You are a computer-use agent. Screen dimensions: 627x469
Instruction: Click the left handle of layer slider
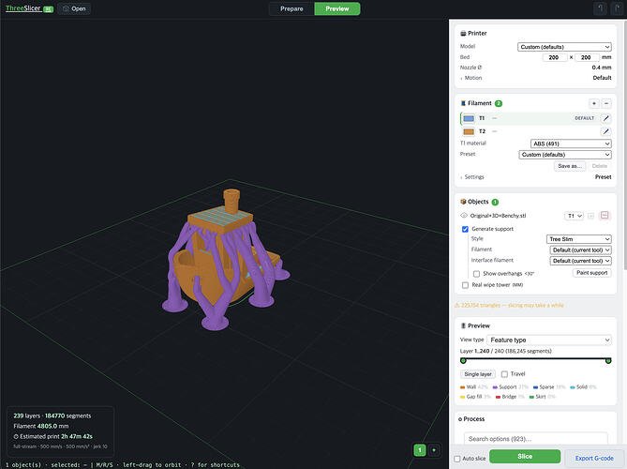[463, 360]
